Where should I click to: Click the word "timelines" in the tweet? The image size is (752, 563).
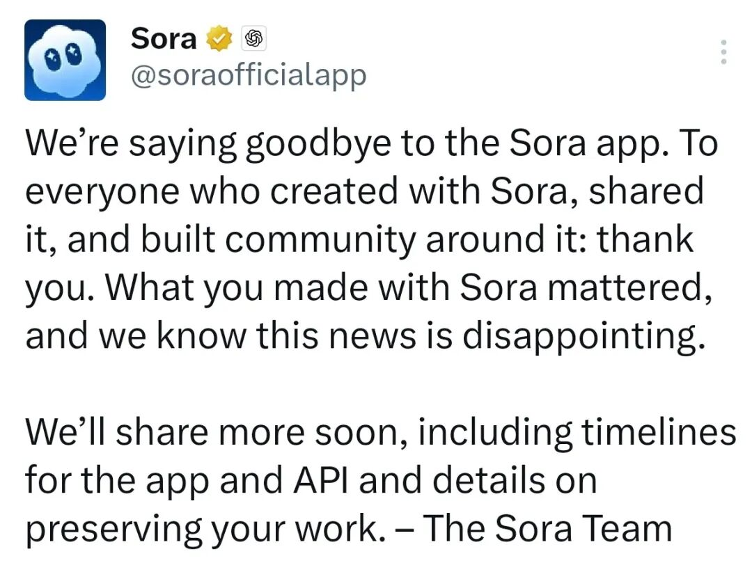[659, 431]
